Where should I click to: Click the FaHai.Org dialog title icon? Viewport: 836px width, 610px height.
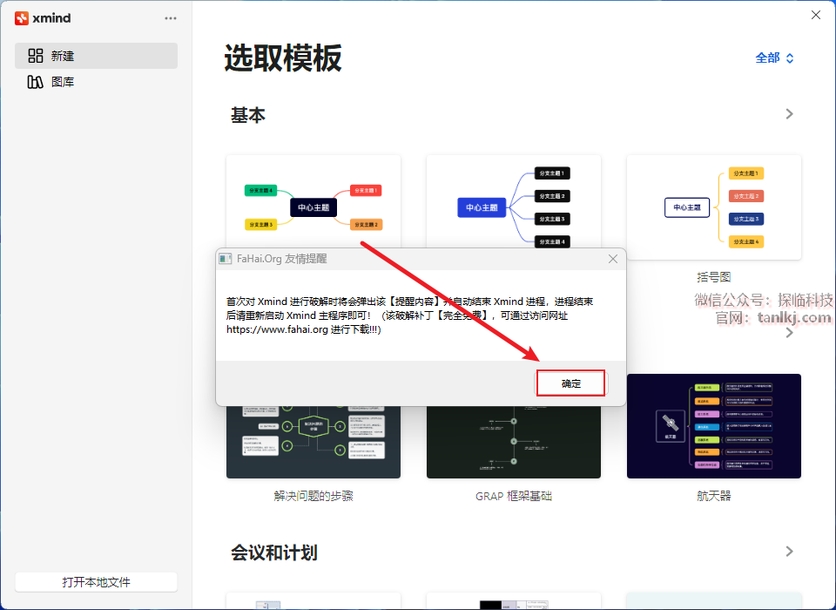(x=226, y=259)
